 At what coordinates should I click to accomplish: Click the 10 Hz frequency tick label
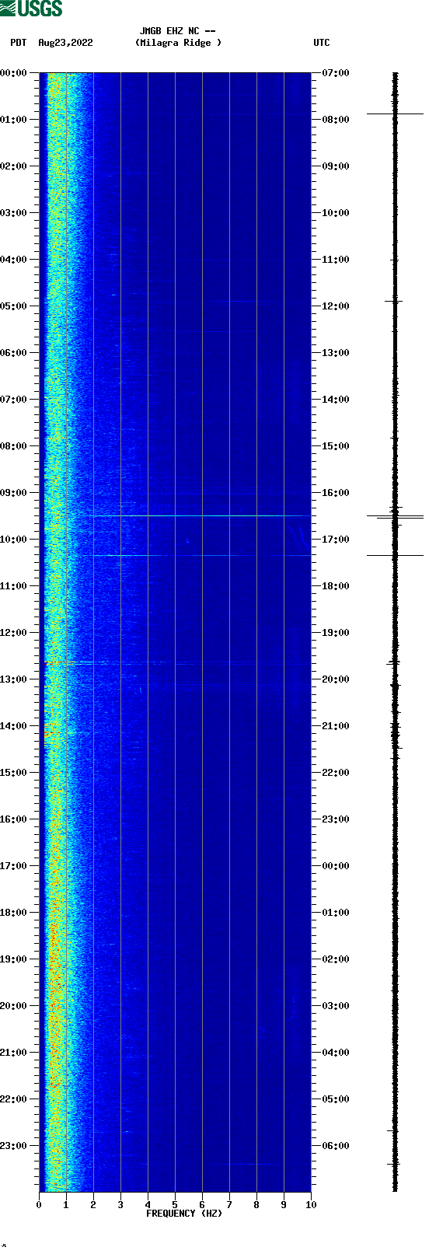pos(311,1205)
